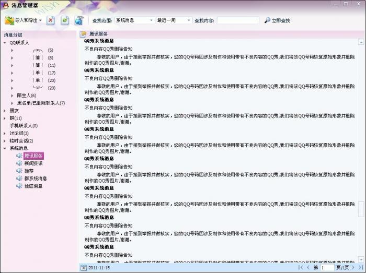The height and width of the screenshot is (273, 366).
Task: Open the search scope 系统消息 dropdown
Action: click(134, 20)
